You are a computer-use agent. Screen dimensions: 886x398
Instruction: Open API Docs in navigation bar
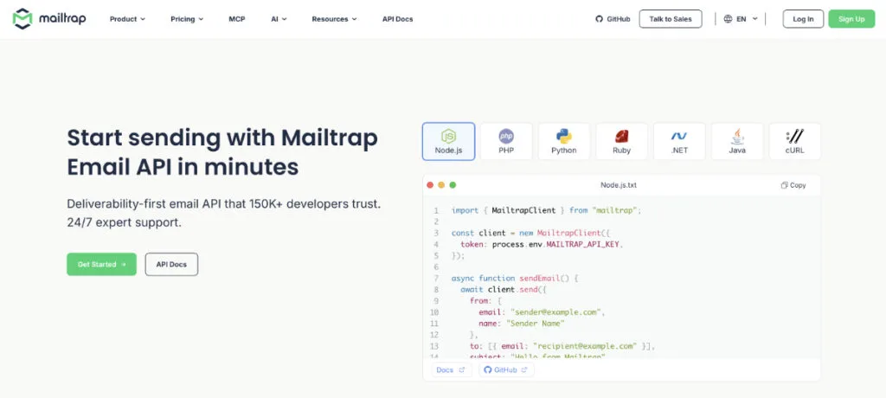pos(397,19)
